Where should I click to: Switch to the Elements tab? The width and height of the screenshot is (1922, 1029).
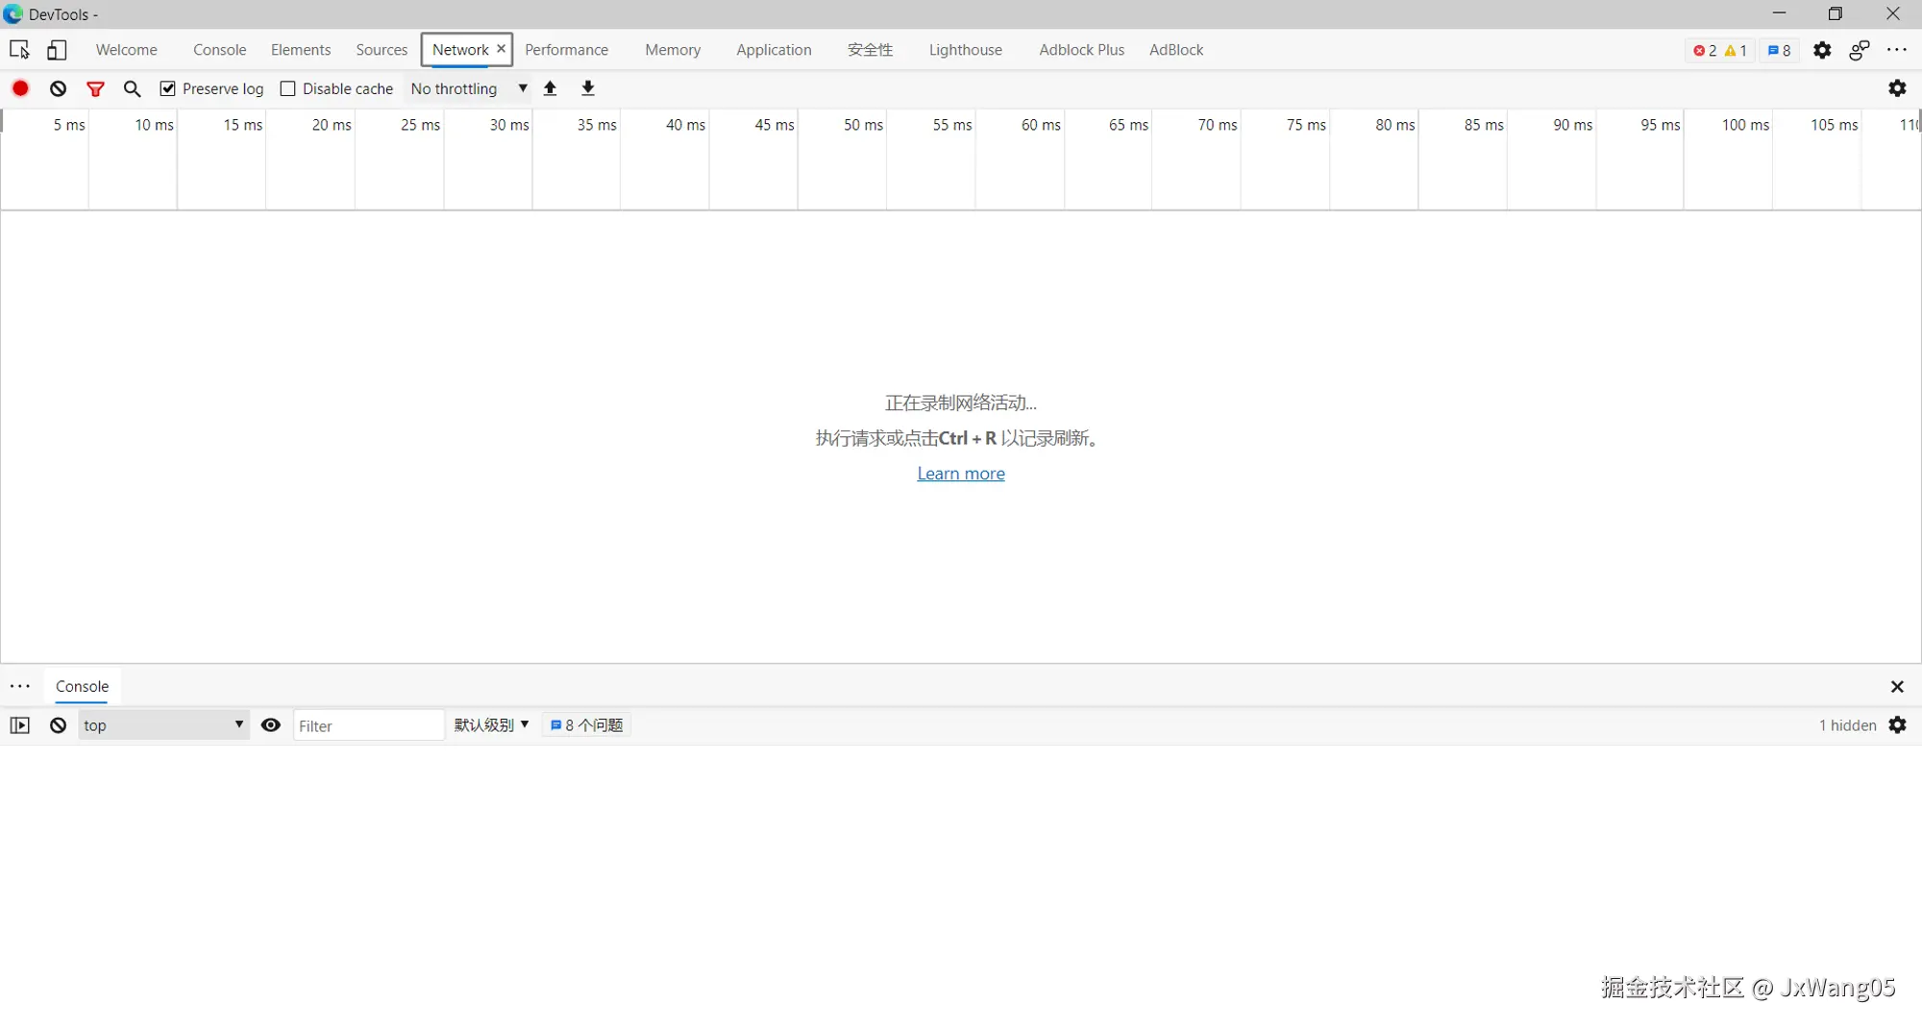click(x=301, y=50)
